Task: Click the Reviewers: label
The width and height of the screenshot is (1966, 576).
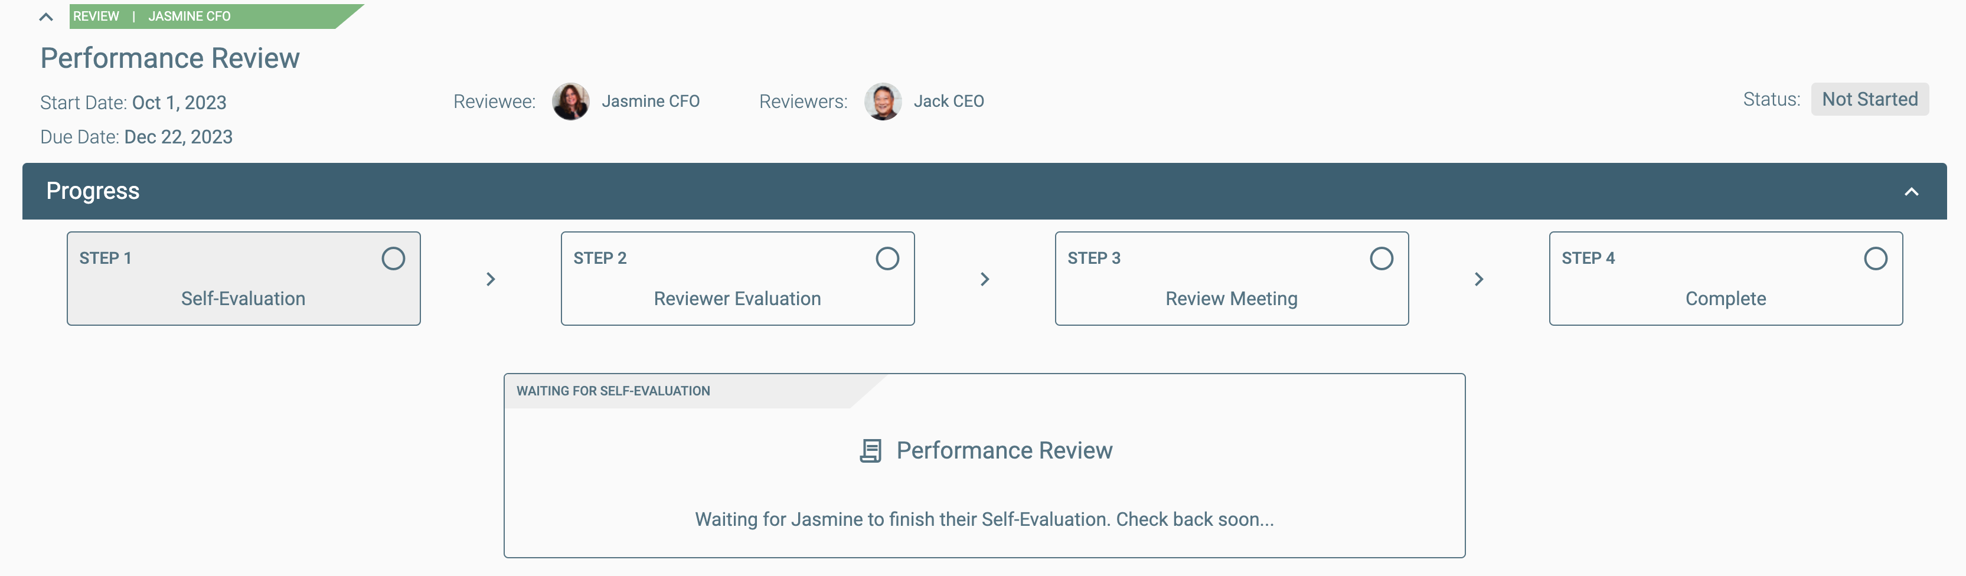Action: [x=803, y=102]
